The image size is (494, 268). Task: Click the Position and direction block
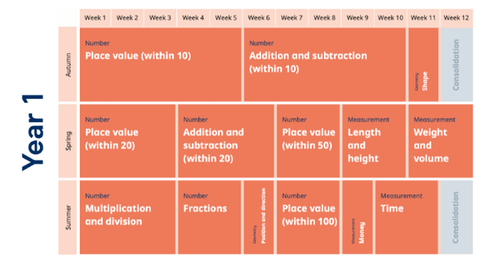pyautogui.click(x=258, y=217)
